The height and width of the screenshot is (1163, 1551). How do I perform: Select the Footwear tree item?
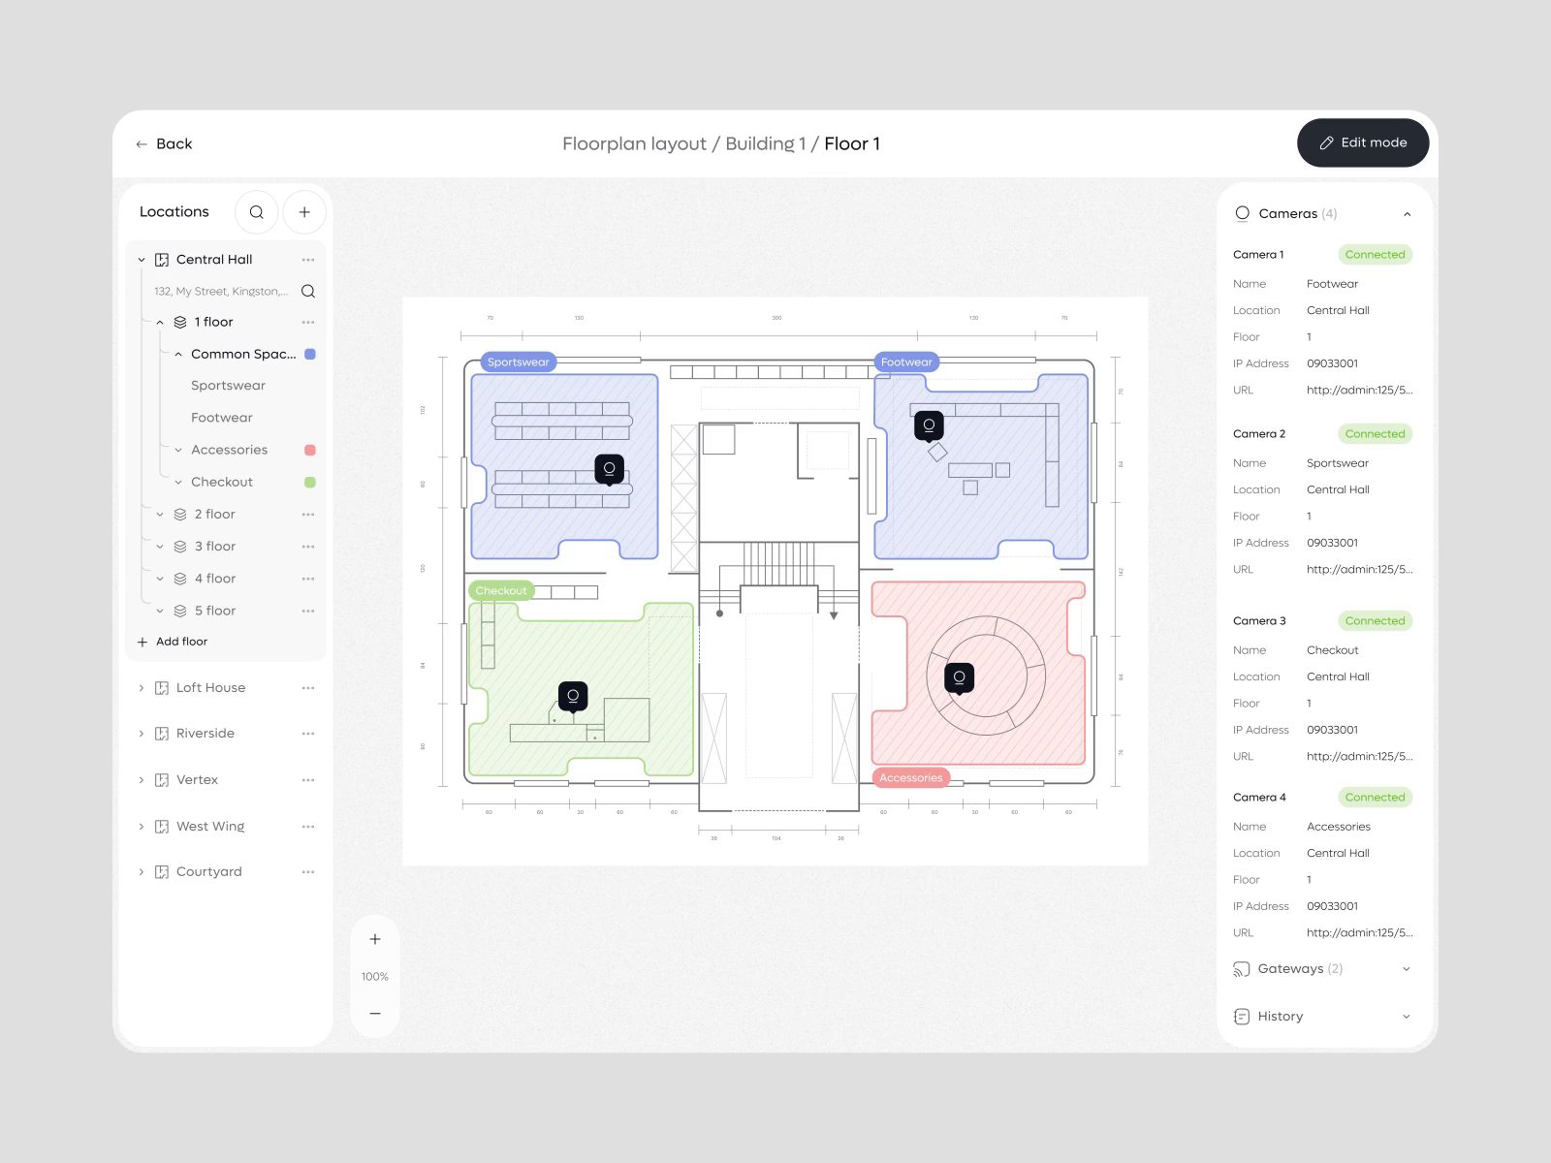coord(222,418)
